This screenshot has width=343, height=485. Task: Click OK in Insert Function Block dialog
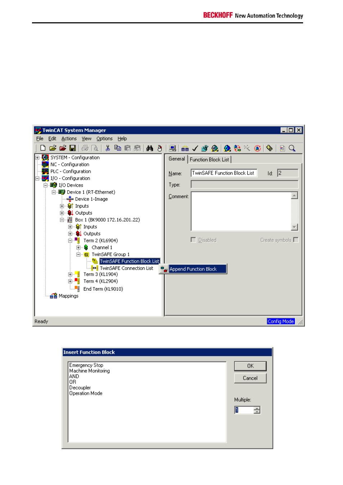point(250,366)
